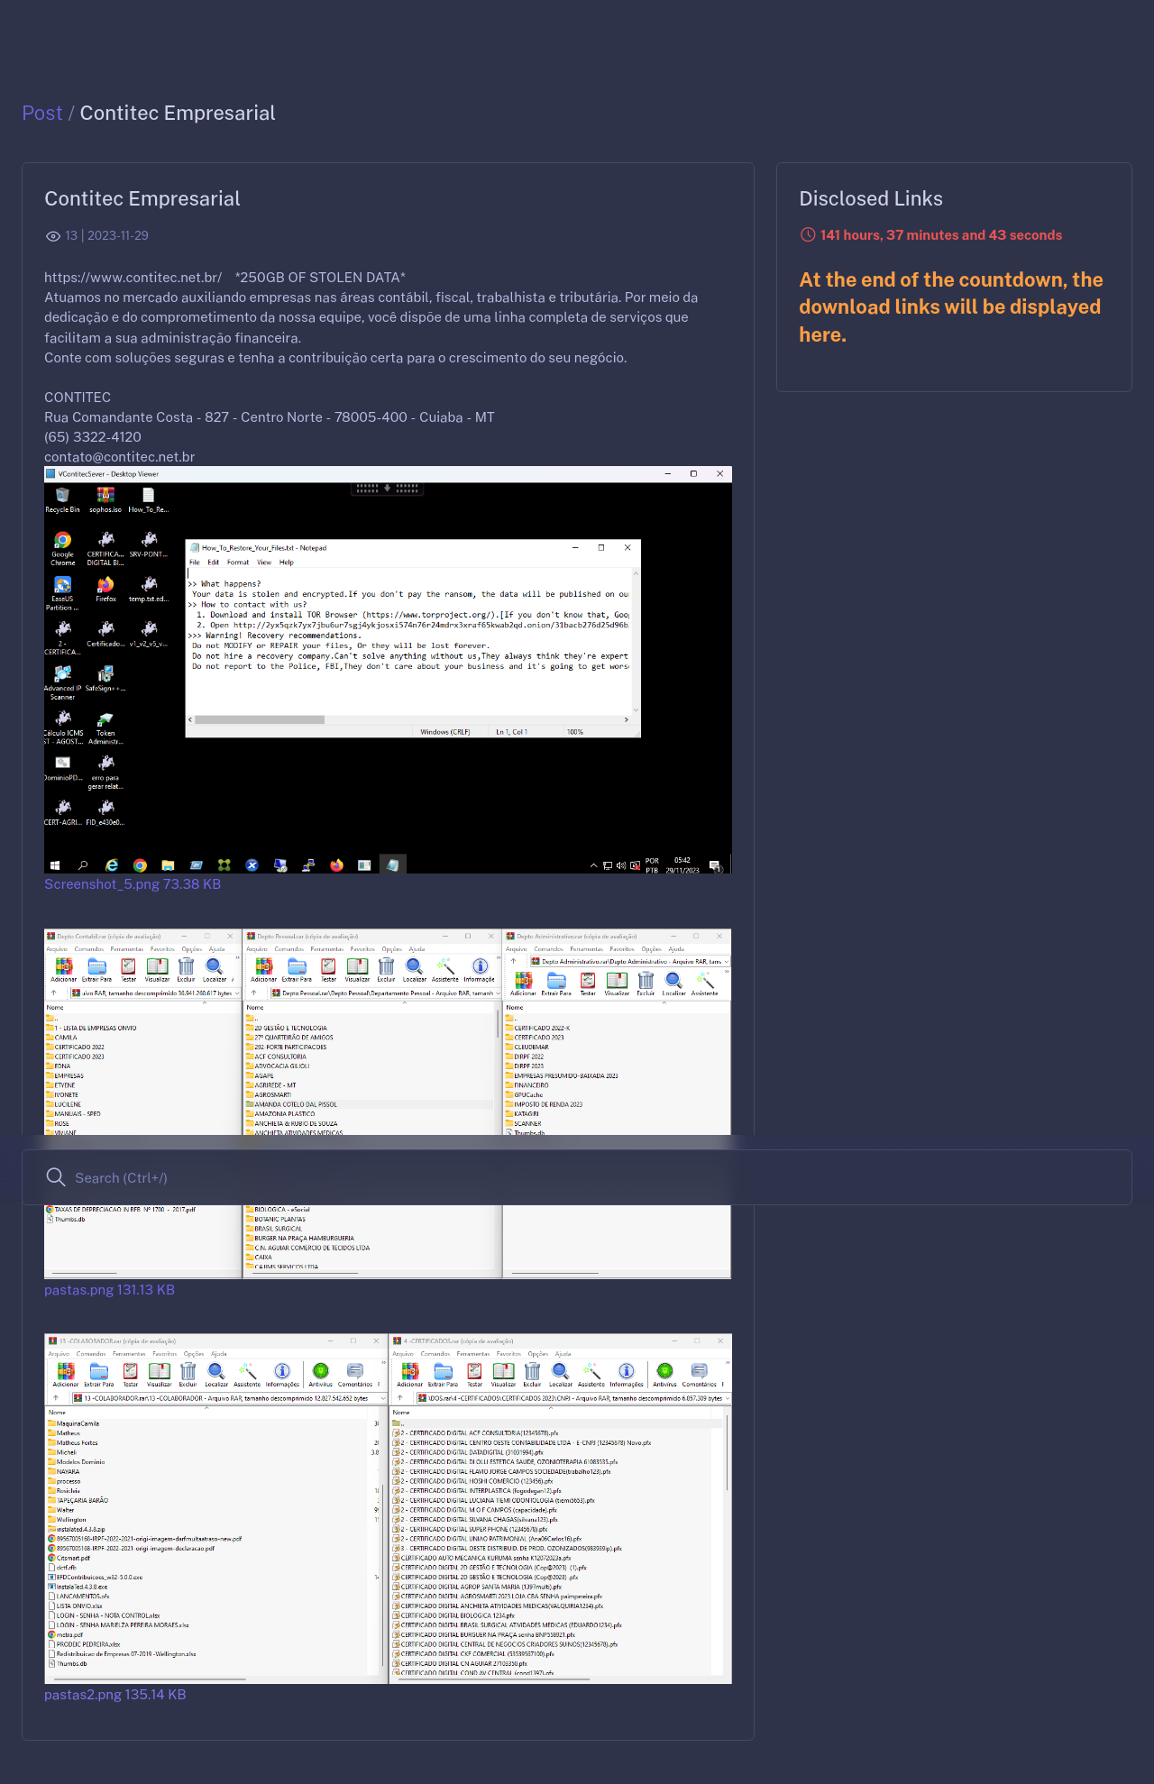Click the eye views icon beside 13

(53, 236)
